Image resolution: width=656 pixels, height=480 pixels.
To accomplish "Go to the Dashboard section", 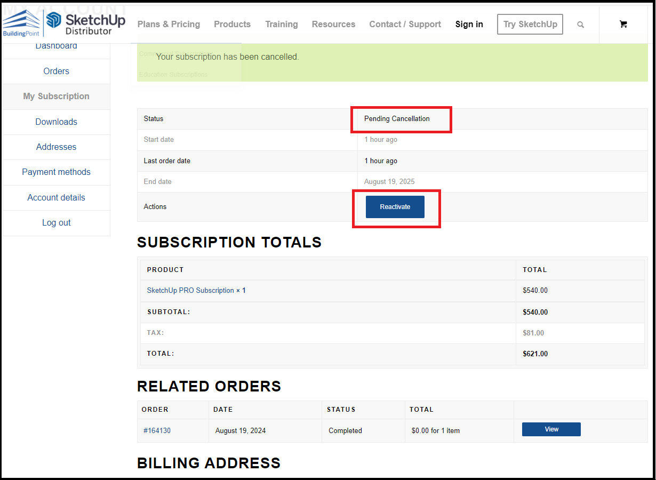I will (x=56, y=45).
